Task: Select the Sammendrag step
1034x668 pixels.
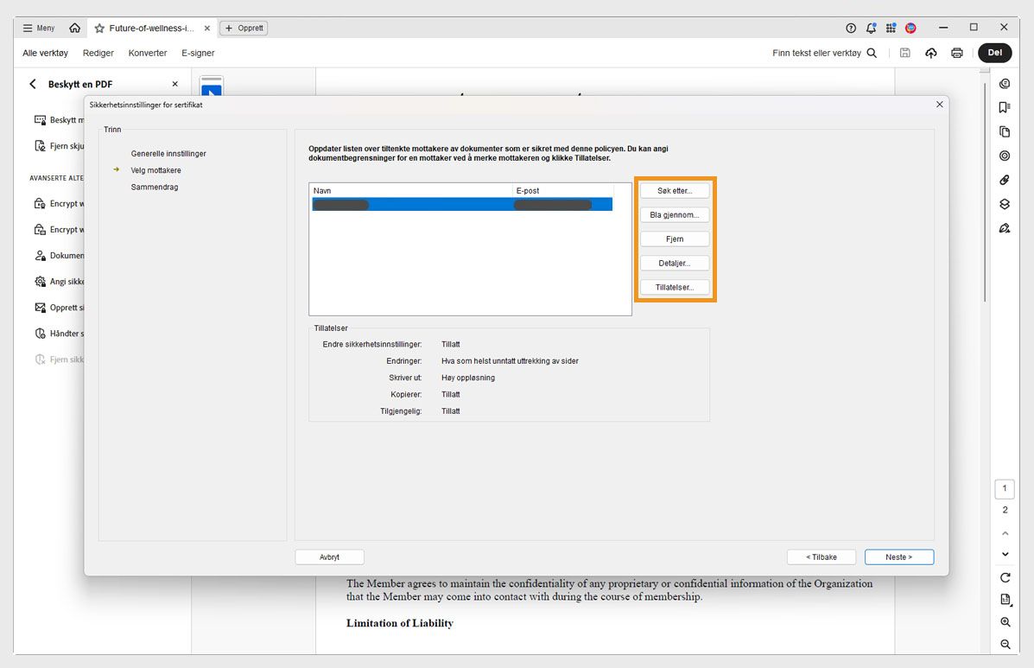Action: coord(155,188)
